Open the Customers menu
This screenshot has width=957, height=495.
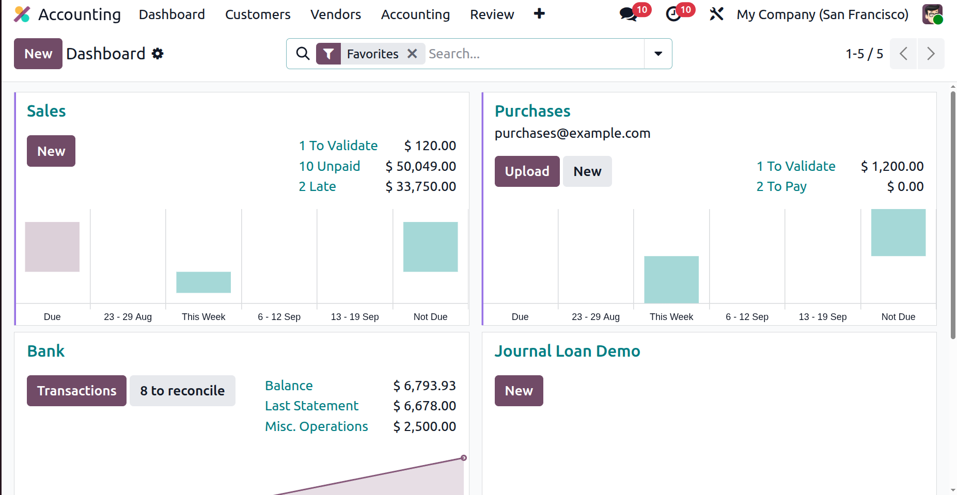click(258, 14)
